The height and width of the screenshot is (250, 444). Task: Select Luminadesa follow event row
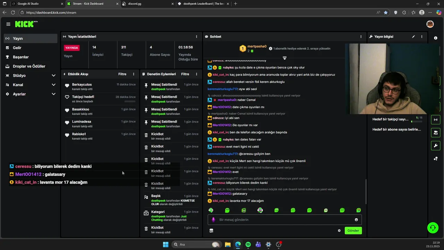(x=100, y=124)
